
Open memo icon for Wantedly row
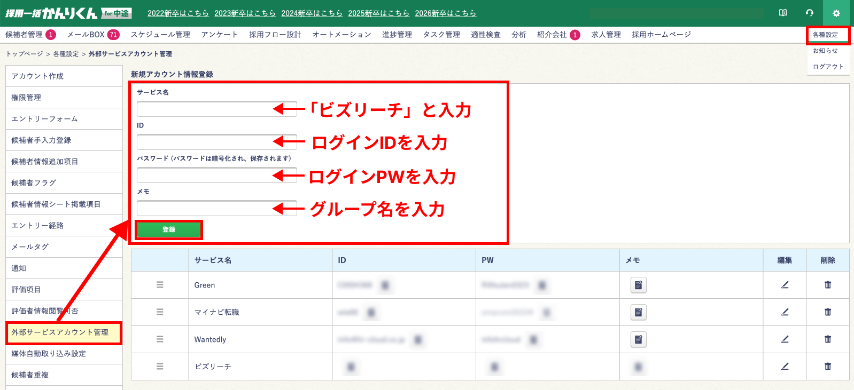tap(638, 339)
